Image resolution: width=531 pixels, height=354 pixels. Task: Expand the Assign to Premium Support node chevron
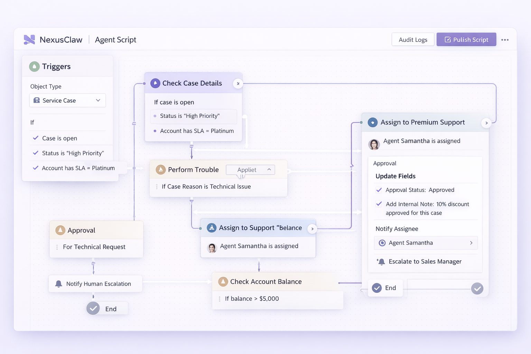pos(486,123)
